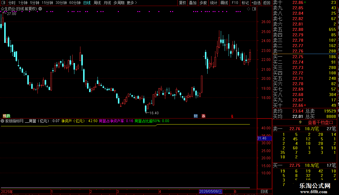Click the 卖五 22.80 price
The image size is (339, 195).
298,29
